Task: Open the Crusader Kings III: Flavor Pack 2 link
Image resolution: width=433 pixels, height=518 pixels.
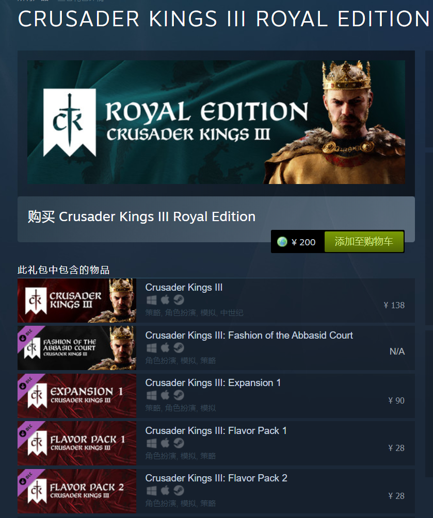Action: click(x=216, y=478)
